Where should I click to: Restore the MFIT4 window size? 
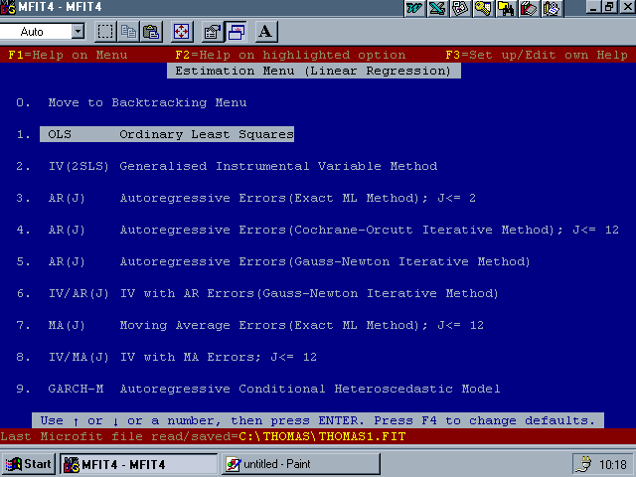click(609, 7)
